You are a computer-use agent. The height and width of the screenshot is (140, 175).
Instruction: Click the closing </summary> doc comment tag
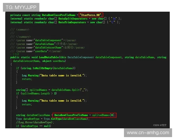23,37
